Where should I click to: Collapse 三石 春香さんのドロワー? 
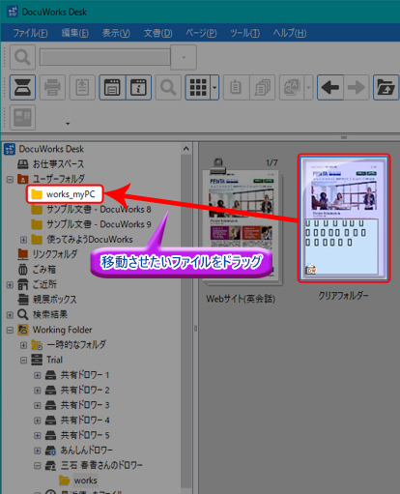point(38,466)
